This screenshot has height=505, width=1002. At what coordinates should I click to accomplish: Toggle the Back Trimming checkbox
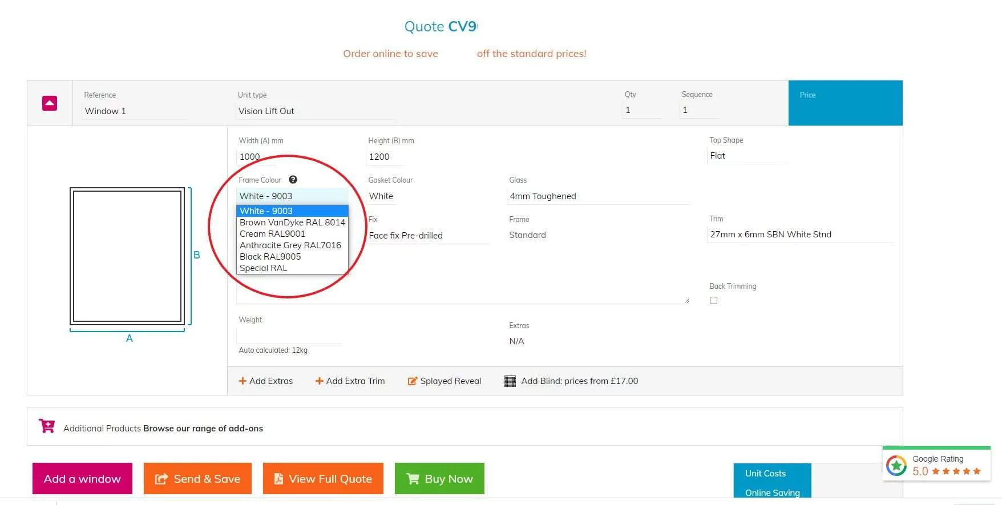pos(713,301)
